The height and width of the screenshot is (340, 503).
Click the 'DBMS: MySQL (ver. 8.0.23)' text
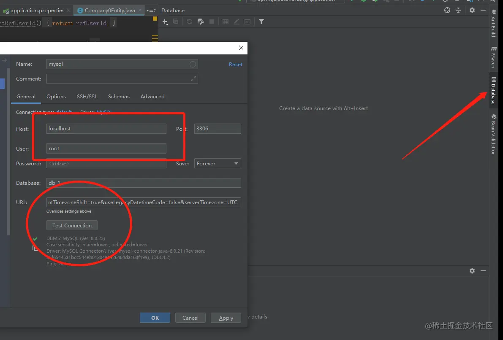(76, 238)
